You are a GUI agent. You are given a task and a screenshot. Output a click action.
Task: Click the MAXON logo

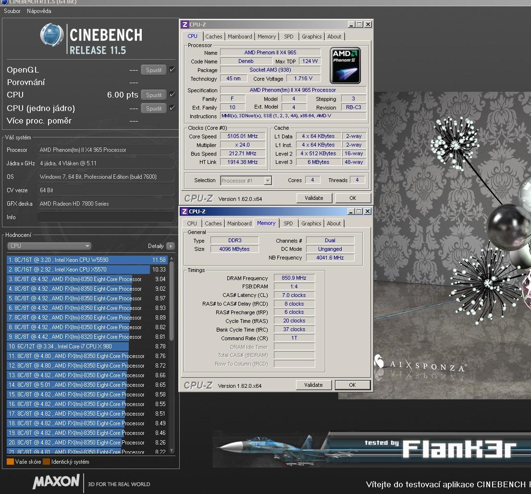tap(56, 482)
